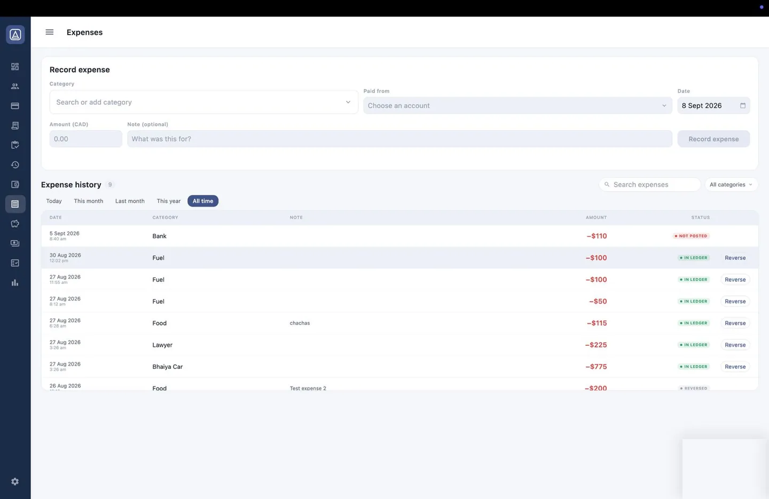Click the Record expense button
769x499 pixels.
pyautogui.click(x=713, y=139)
